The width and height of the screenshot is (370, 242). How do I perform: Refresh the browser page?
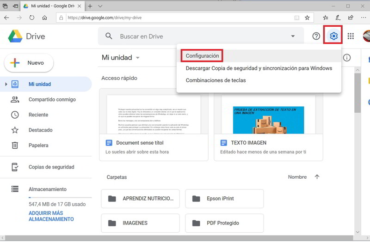coord(32,18)
